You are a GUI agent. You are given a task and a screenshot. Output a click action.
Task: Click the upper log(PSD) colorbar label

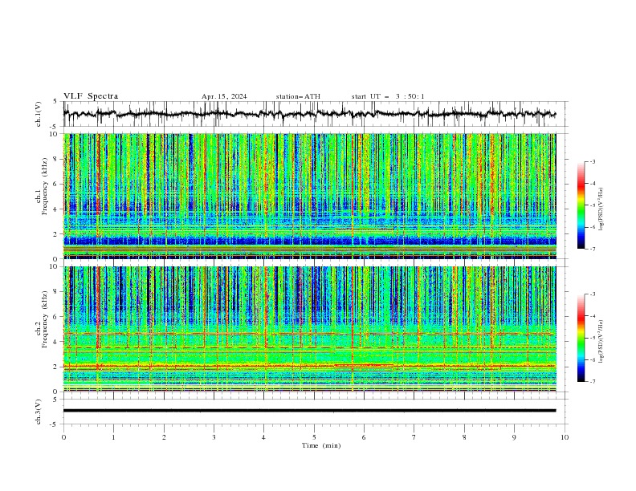[601, 209]
